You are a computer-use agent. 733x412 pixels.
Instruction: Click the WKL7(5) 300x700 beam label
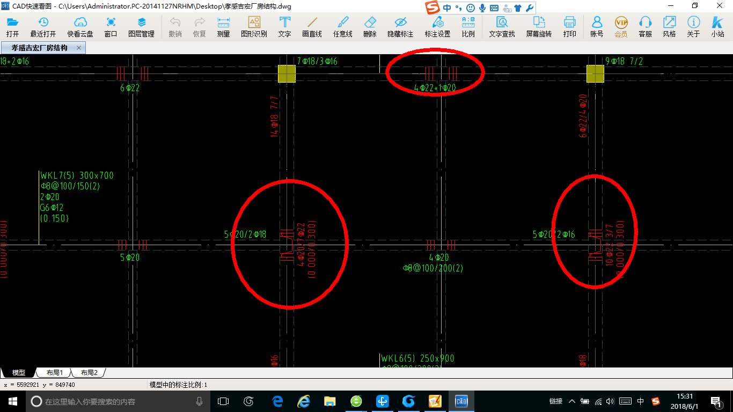point(77,175)
